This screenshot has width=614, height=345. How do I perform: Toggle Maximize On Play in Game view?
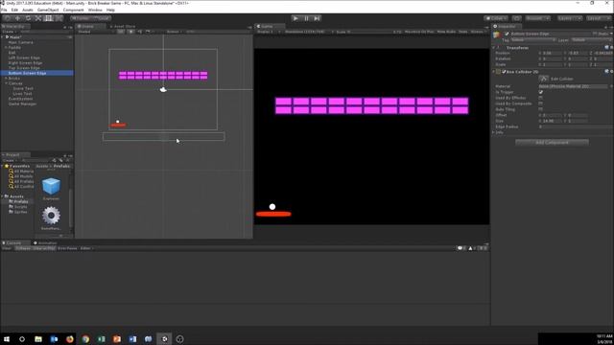419,32
